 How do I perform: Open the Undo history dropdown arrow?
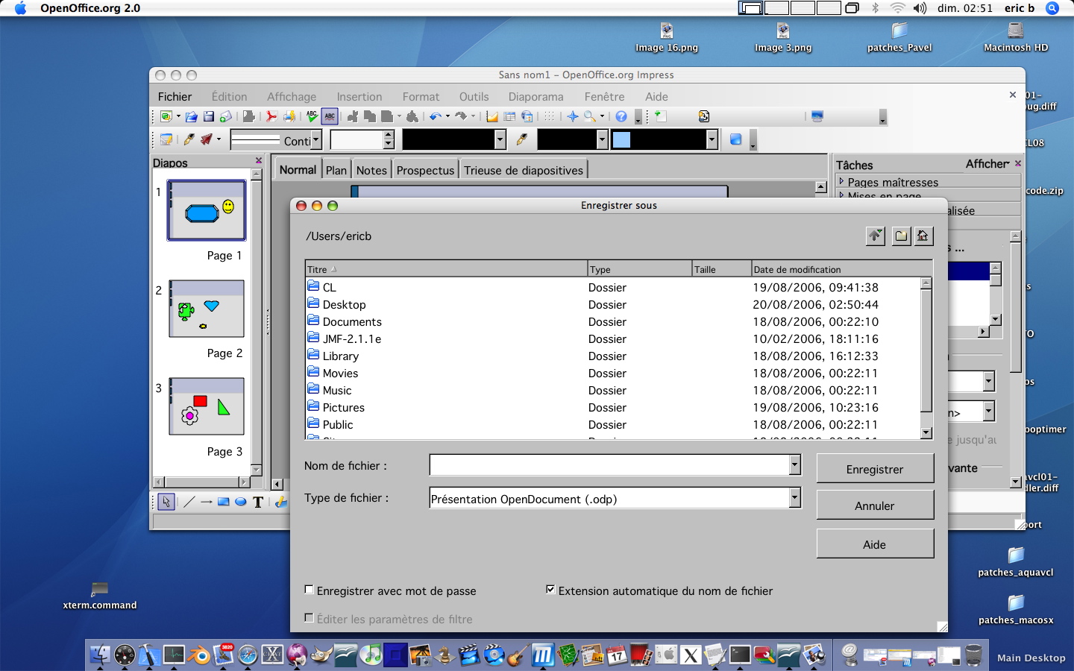click(447, 116)
